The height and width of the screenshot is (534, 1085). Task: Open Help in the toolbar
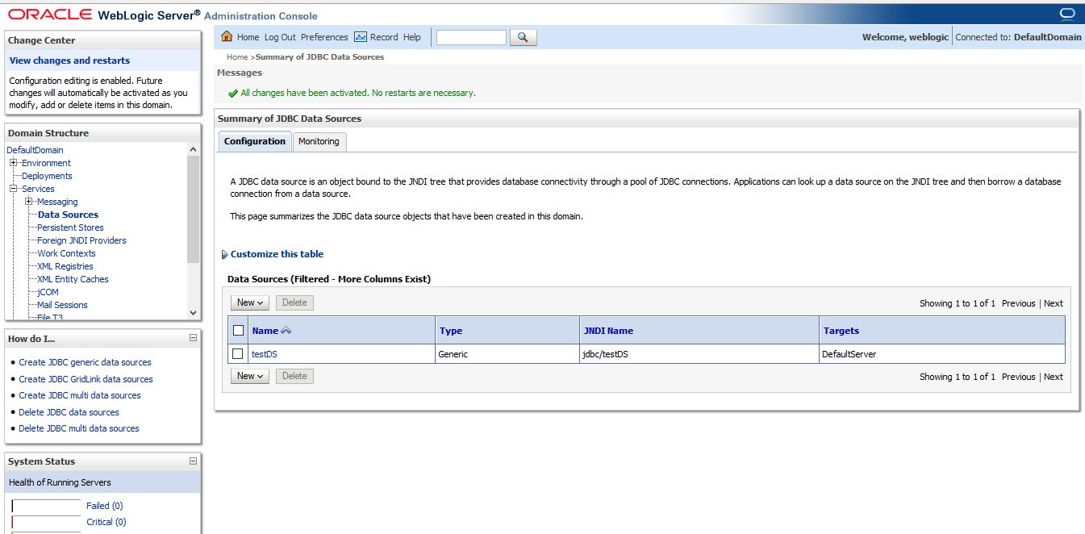(412, 37)
